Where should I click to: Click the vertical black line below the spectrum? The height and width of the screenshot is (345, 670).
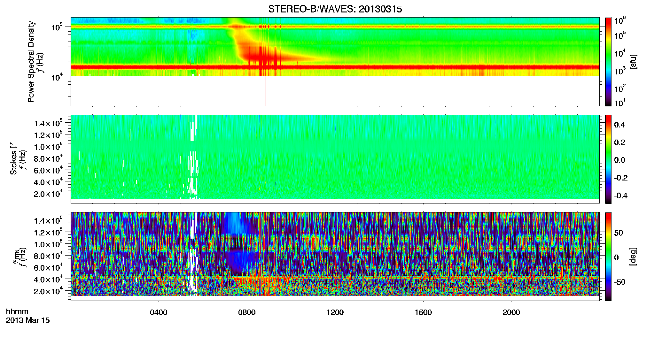pyautogui.click(x=266, y=91)
